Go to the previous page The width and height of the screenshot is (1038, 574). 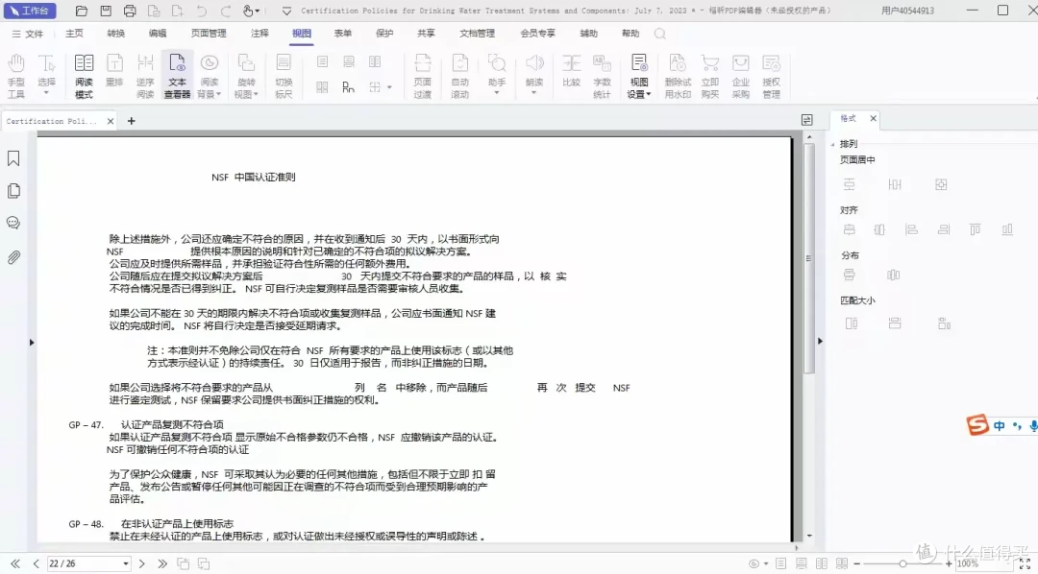(36, 564)
